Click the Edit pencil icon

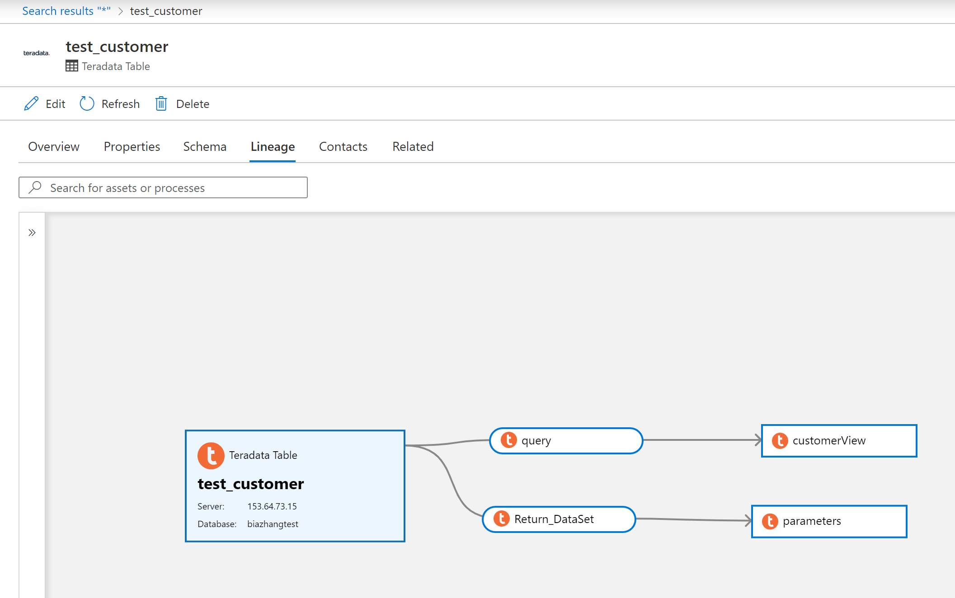click(x=32, y=104)
